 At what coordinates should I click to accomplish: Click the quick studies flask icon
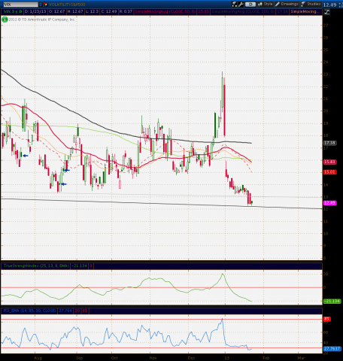click(235, 4)
